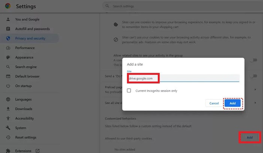Click the blue Add button in dialog
This screenshot has height=153, width=263.
[233, 103]
